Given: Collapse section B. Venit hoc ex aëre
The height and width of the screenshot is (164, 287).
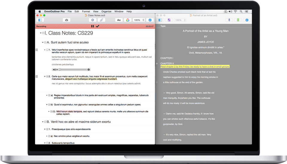Looking at the screenshot, I should (43, 122).
